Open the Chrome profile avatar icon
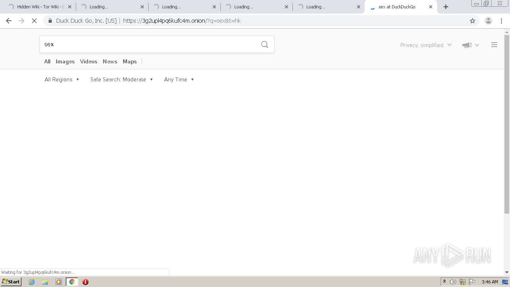 (x=488, y=21)
